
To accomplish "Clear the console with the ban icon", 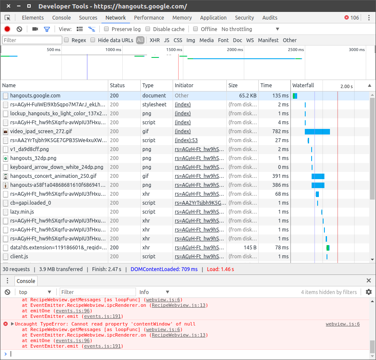I will click(x=7, y=292).
